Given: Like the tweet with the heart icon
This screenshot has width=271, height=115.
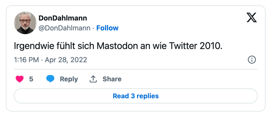Looking at the screenshot, I should pyautogui.click(x=20, y=79).
